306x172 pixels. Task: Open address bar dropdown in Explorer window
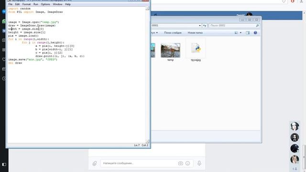coord(200,25)
